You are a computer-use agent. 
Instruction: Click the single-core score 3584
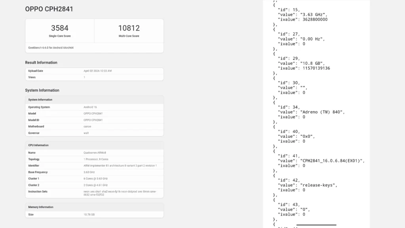tap(59, 28)
